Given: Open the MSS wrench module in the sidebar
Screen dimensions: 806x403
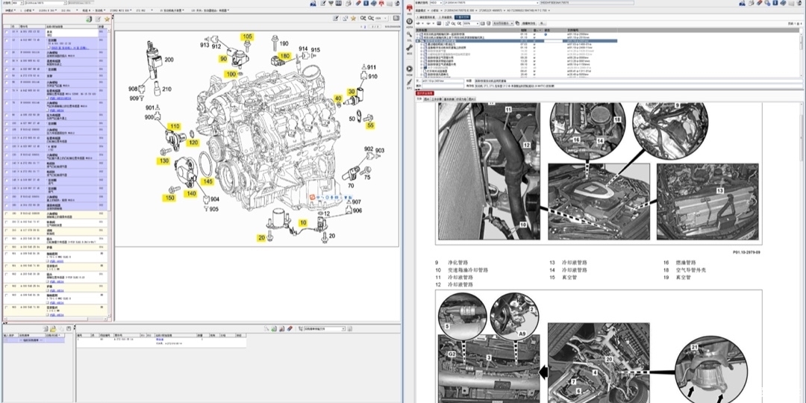Looking at the screenshot, I should click(x=409, y=47).
